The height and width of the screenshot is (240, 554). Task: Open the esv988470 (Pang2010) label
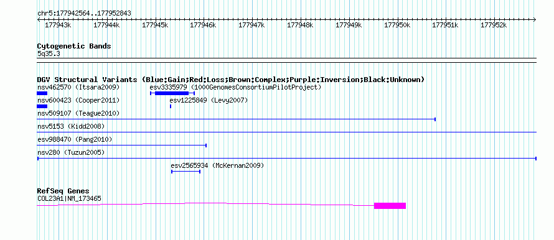(75, 139)
